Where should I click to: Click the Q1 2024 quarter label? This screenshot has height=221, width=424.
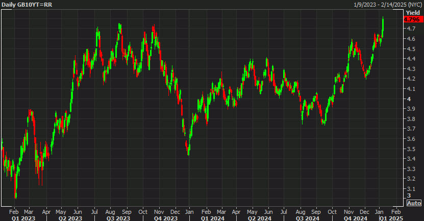[213, 218]
